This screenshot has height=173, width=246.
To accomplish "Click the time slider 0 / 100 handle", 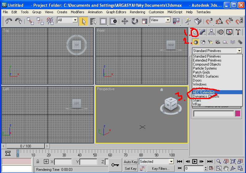I will [25, 146].
